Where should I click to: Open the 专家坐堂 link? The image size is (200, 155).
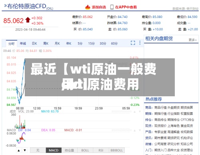click(x=160, y=132)
